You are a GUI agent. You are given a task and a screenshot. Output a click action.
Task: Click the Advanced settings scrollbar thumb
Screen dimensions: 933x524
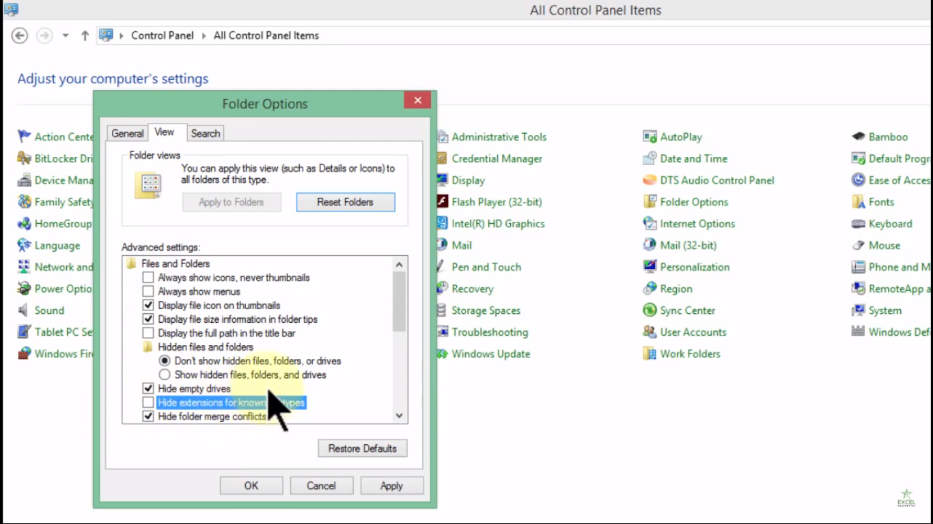click(x=400, y=302)
